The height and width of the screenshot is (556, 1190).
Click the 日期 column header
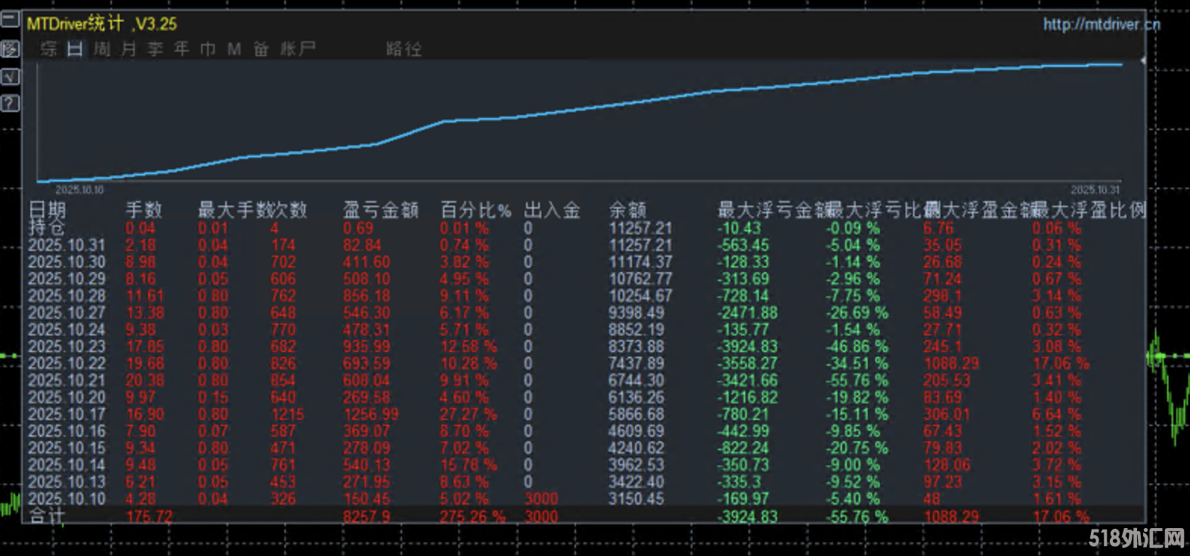(47, 210)
